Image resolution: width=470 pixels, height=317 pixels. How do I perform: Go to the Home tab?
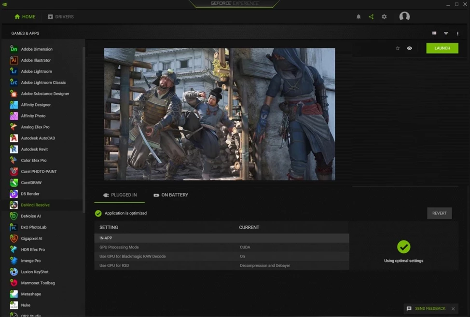[x=25, y=17]
